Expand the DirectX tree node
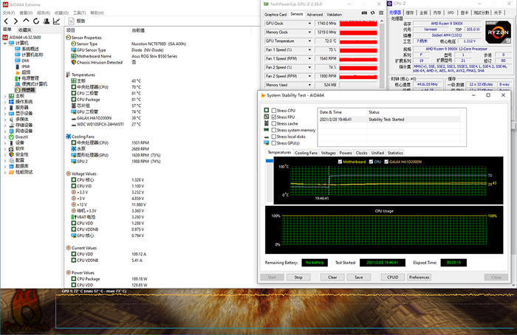This screenshot has height=335, width=517. click(x=4, y=137)
